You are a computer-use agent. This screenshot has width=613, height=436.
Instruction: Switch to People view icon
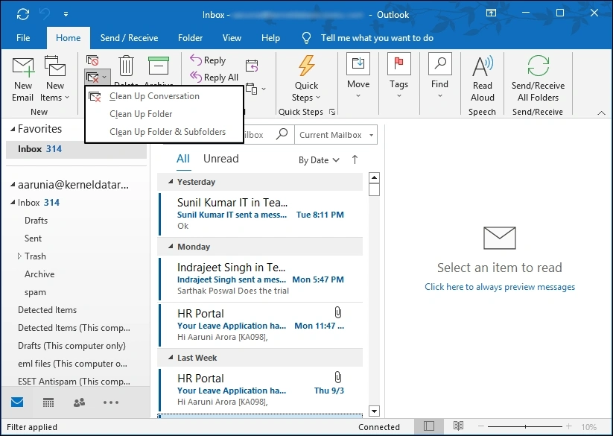80,402
